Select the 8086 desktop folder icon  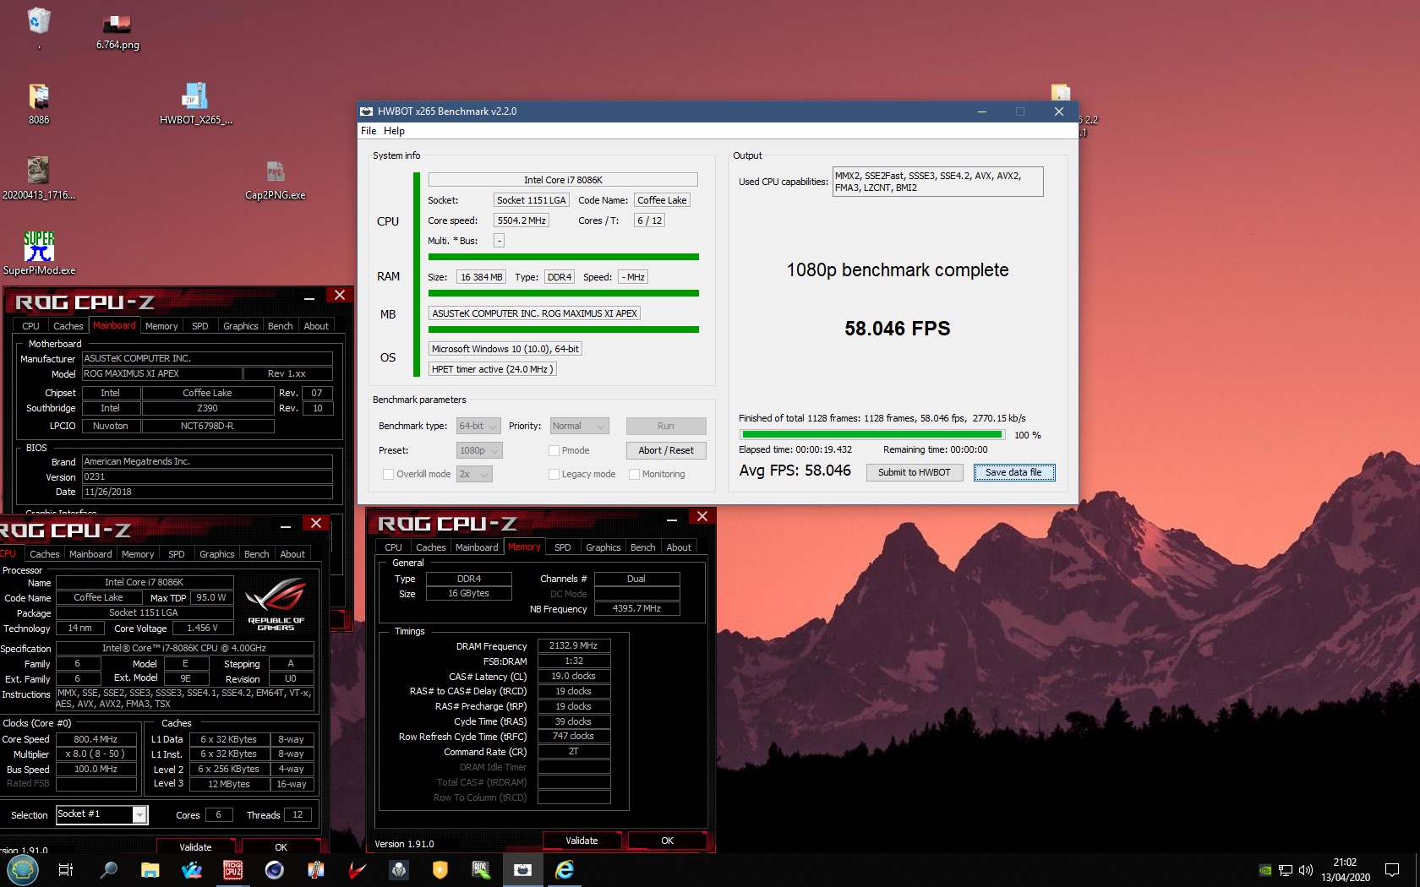coord(39,104)
